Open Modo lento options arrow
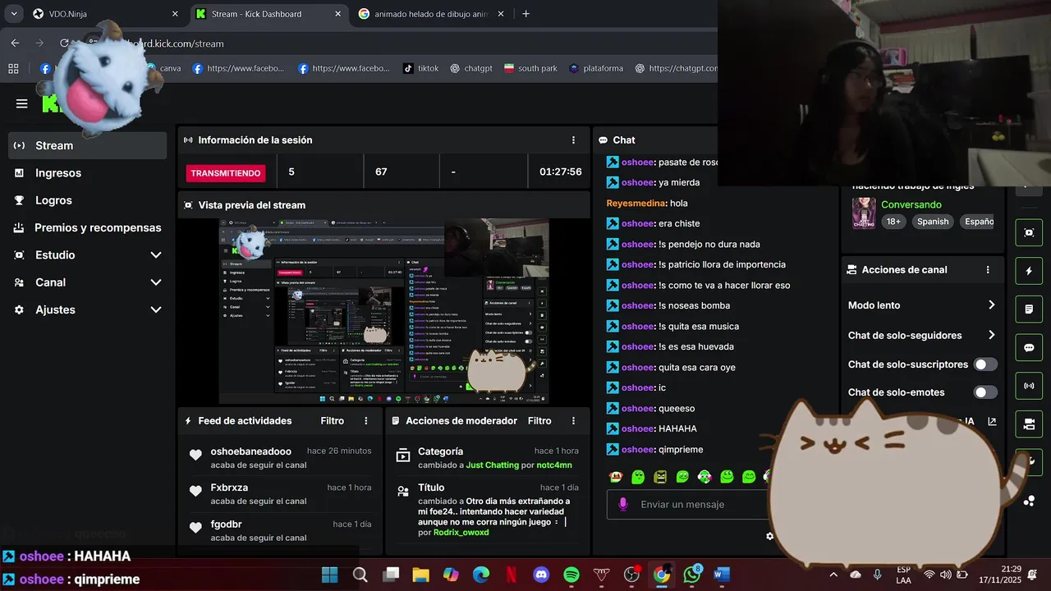Screen dimensions: 1051x591 coord(991,305)
